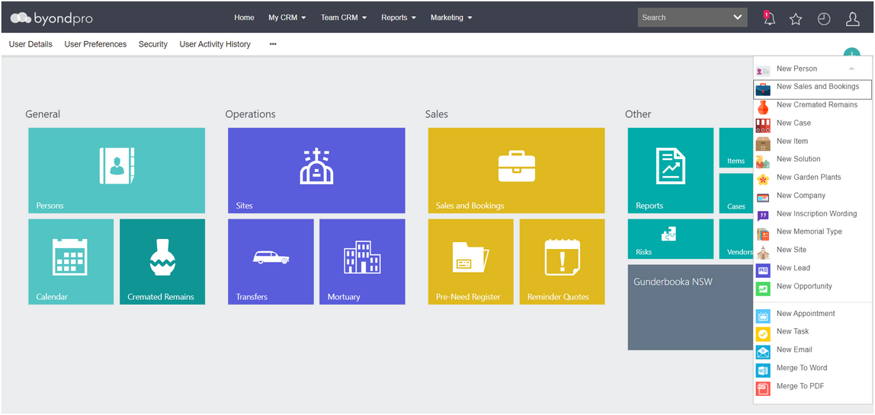Click the New Task checkmark icon

pyautogui.click(x=763, y=334)
